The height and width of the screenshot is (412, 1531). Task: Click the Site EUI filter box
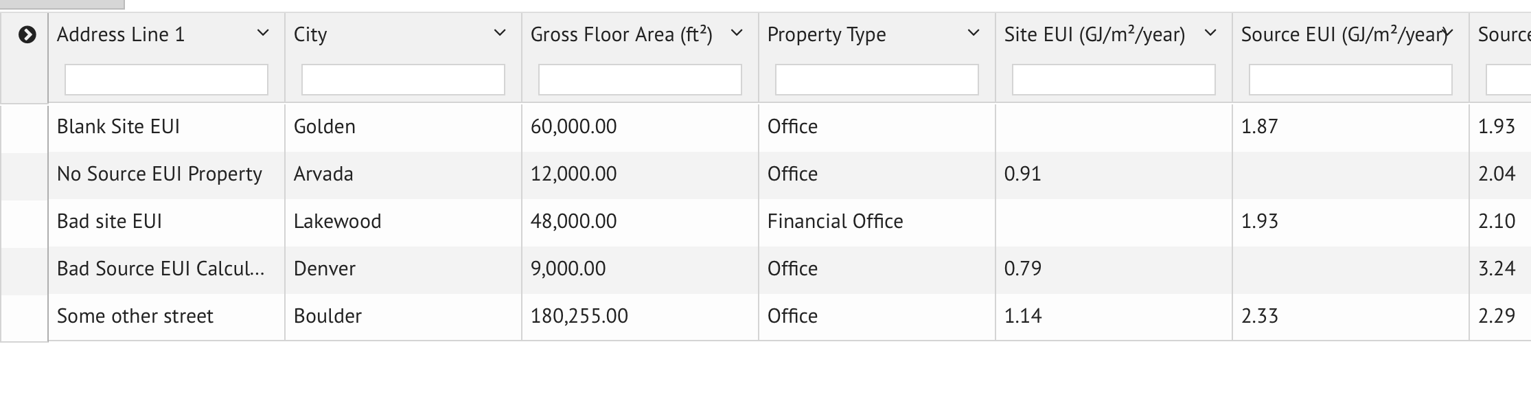pyautogui.click(x=1114, y=80)
